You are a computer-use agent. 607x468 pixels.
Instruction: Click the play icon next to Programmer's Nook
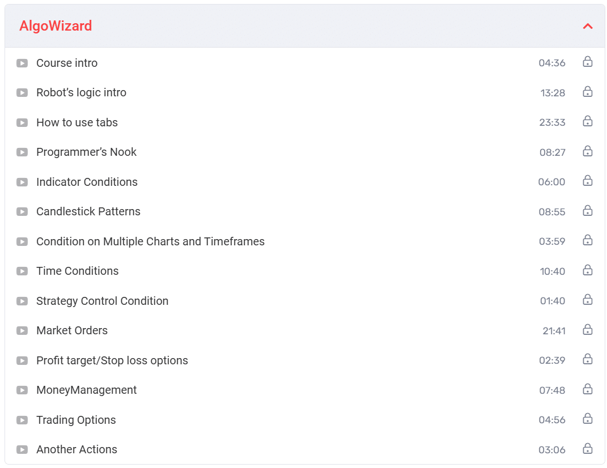pos(22,152)
